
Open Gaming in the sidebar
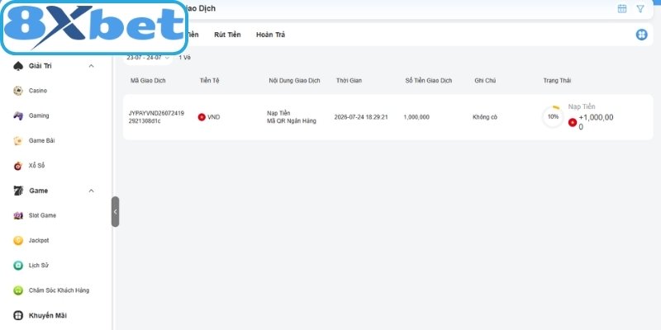tap(39, 115)
